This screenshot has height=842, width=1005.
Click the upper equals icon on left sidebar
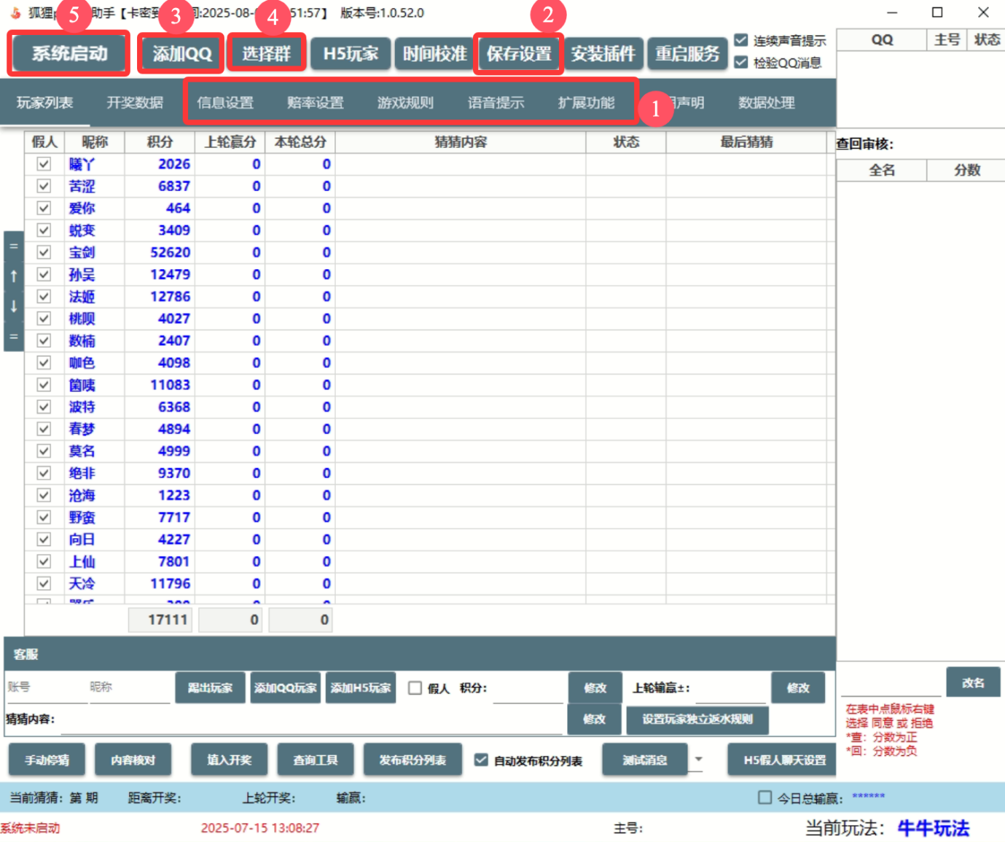click(x=13, y=246)
